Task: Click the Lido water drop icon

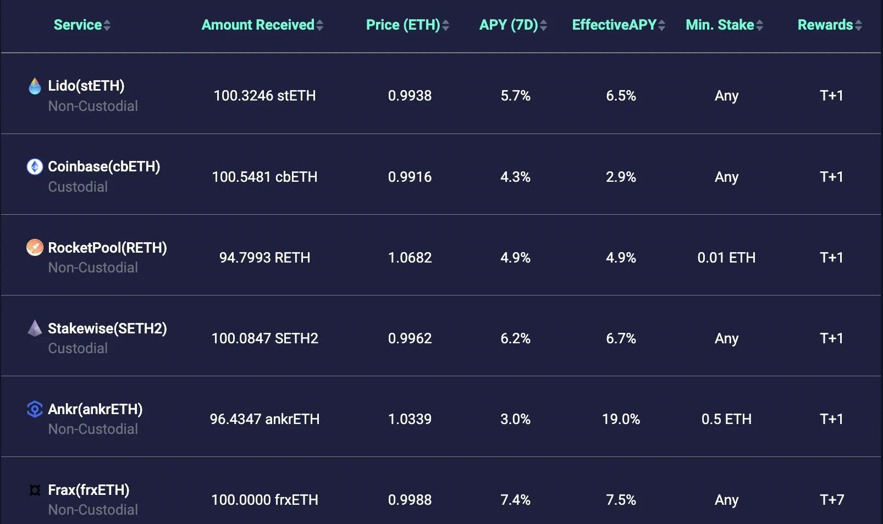Action: [x=35, y=86]
